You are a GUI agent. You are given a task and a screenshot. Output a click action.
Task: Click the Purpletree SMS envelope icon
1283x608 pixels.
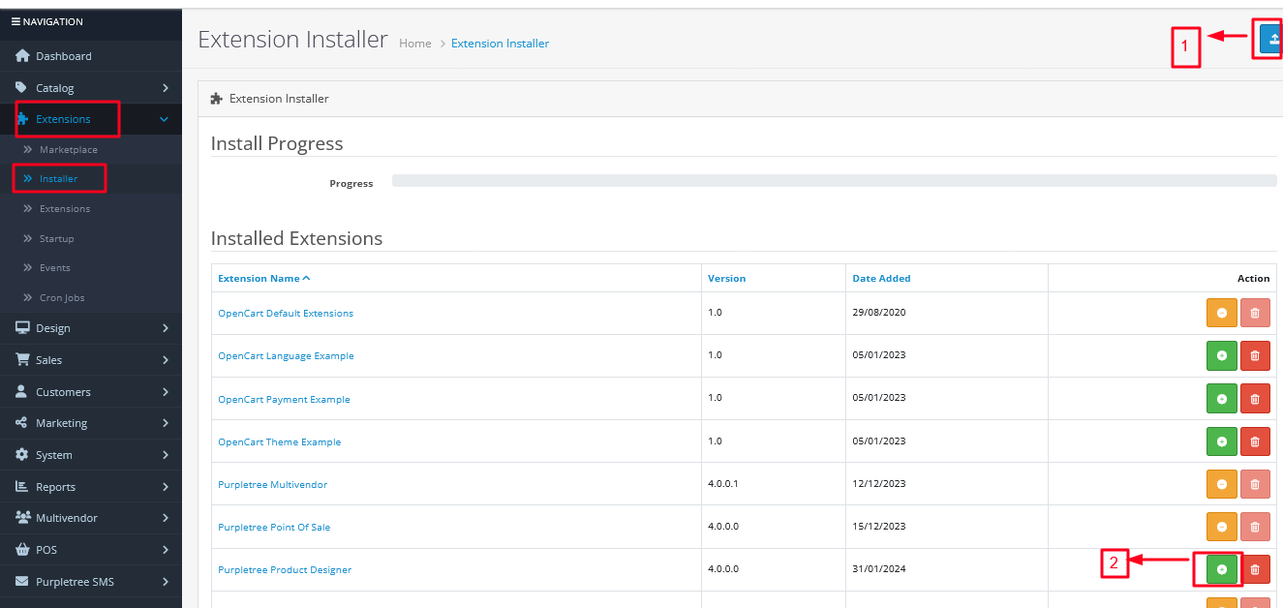[22, 582]
